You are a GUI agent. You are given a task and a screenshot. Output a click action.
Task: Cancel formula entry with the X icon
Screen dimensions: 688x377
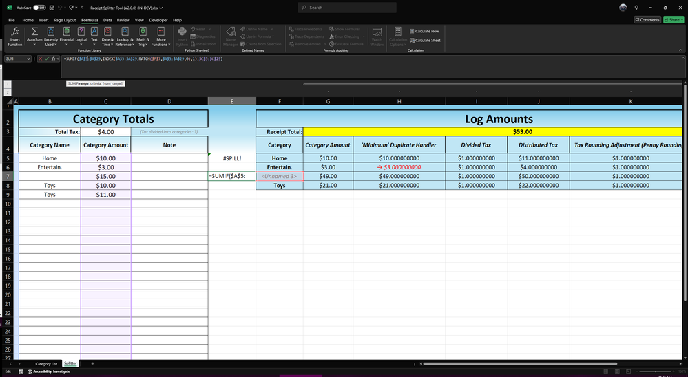41,58
